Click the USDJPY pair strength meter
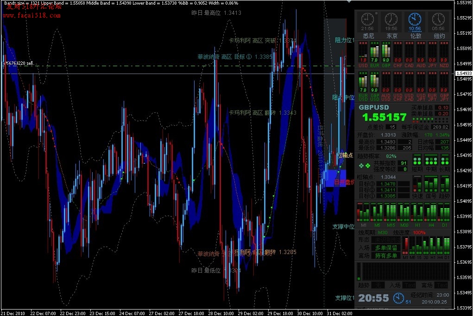 point(421,82)
